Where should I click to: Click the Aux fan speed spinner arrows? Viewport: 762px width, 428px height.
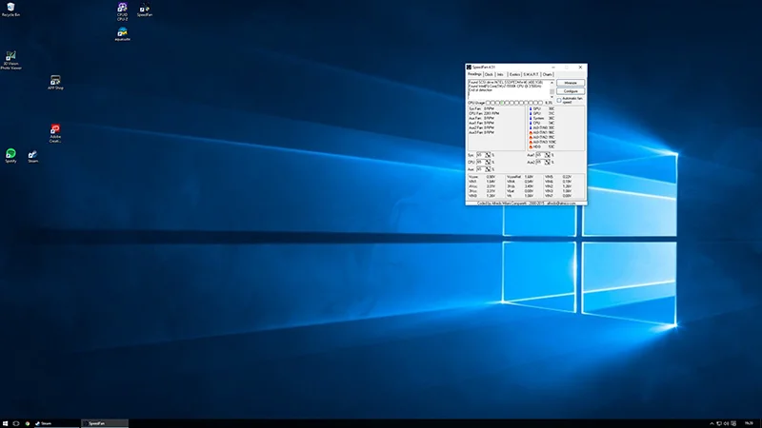[x=488, y=169]
